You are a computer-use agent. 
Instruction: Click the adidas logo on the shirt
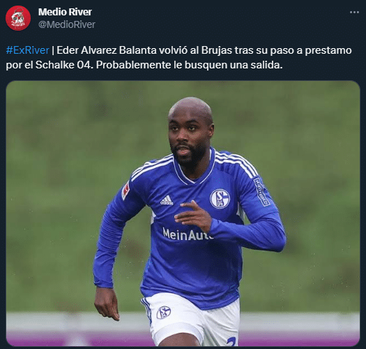pos(167,200)
